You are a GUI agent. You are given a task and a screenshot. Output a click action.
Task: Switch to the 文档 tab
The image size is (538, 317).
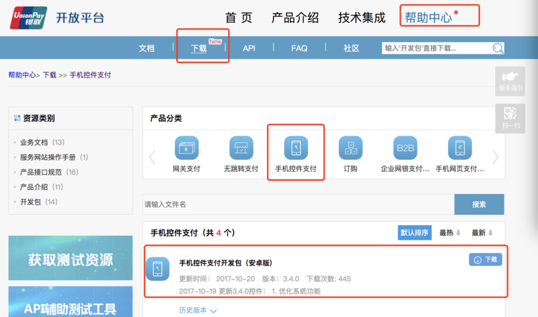pos(147,48)
